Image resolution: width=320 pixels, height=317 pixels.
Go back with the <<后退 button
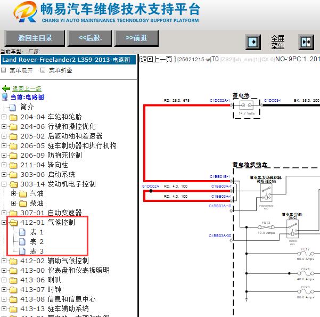[x=90, y=38]
